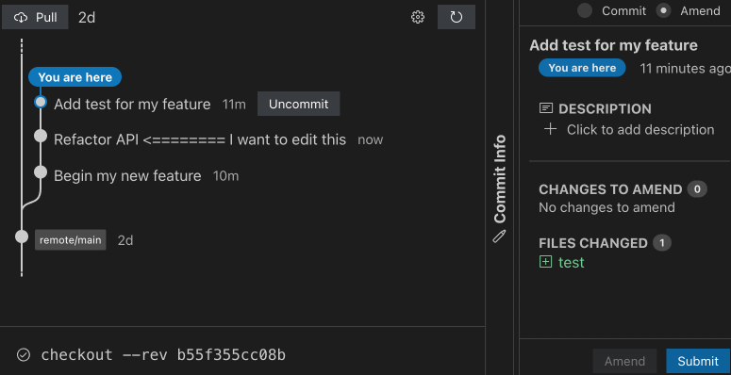Open the test file in files changed

pyautogui.click(x=571, y=262)
